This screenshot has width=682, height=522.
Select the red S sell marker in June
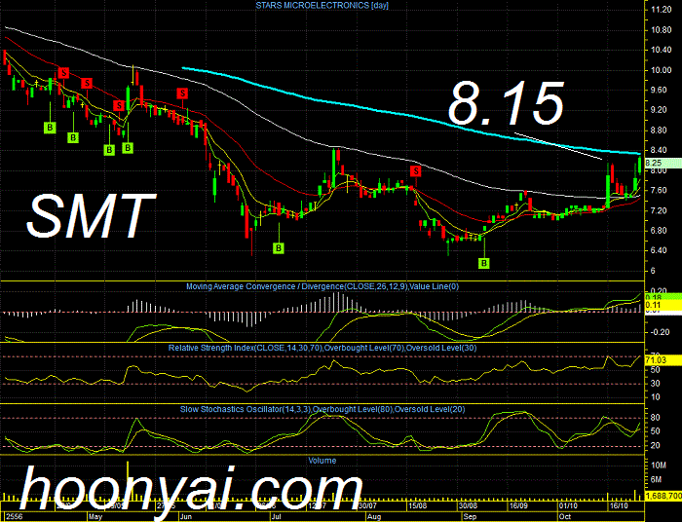tap(182, 93)
